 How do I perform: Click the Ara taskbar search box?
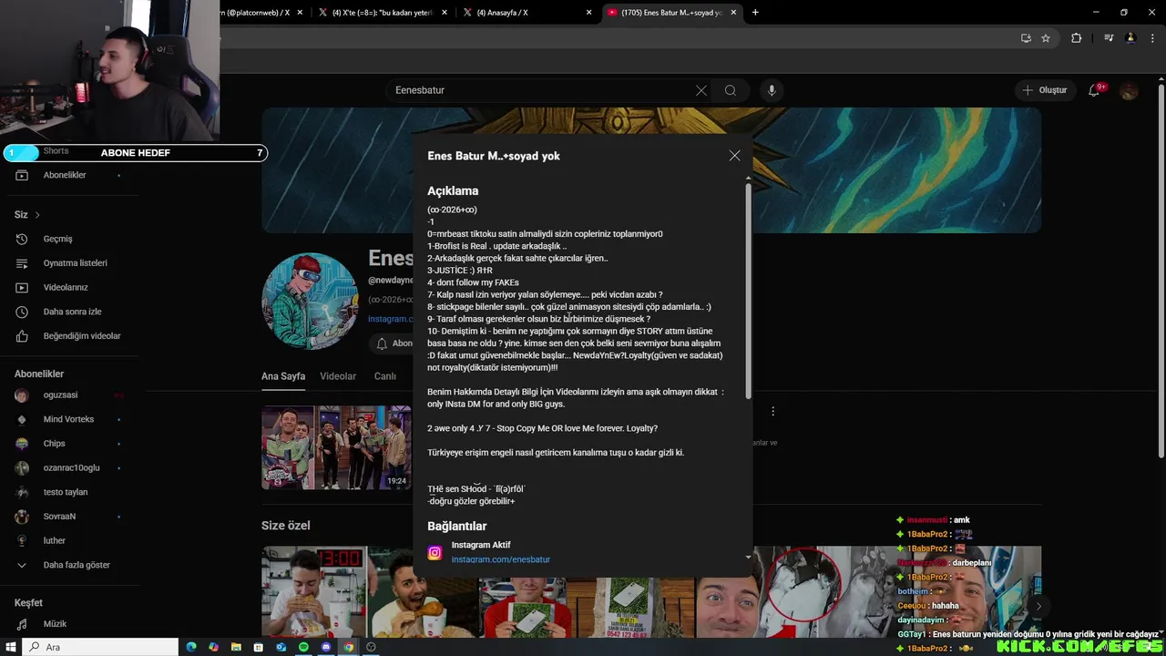coord(100,647)
